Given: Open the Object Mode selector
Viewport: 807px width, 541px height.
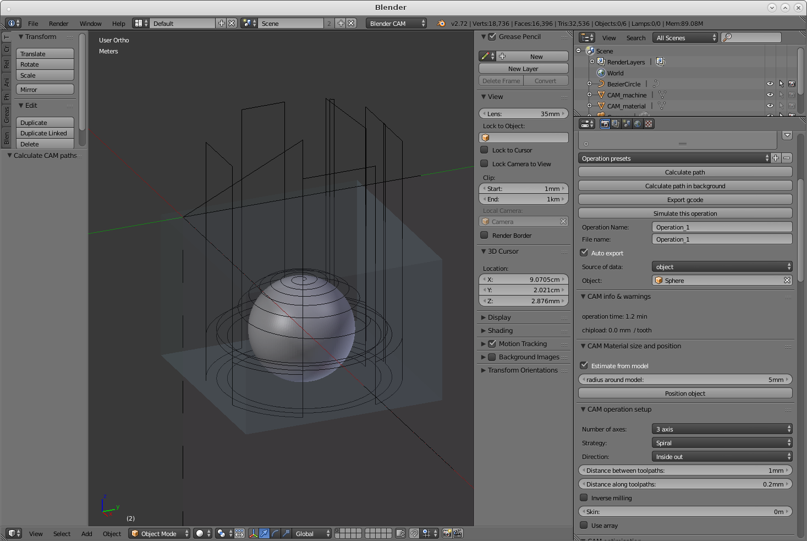Looking at the screenshot, I should coord(159,533).
